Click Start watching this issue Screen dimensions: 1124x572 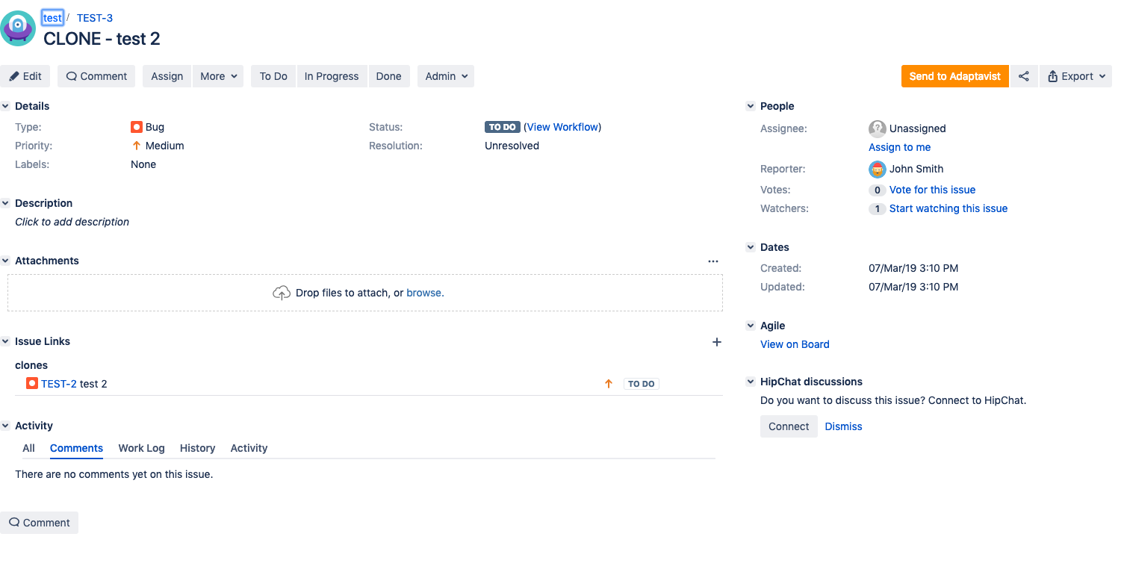[948, 208]
